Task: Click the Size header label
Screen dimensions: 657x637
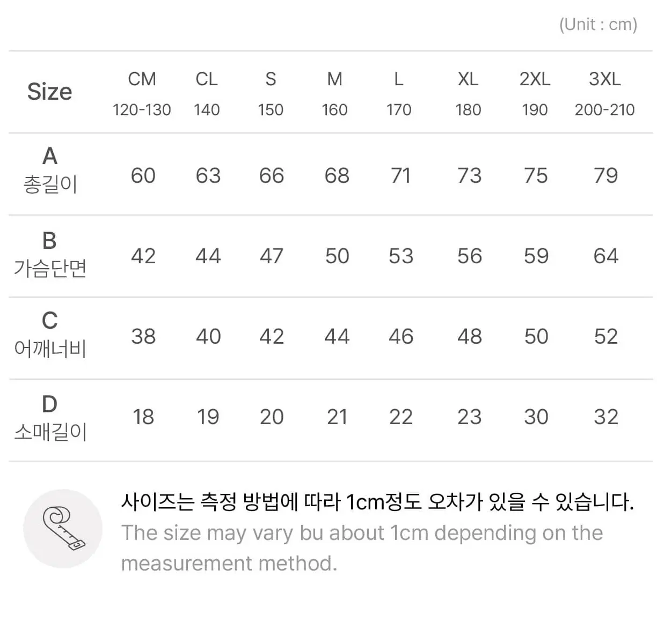Action: [49, 92]
